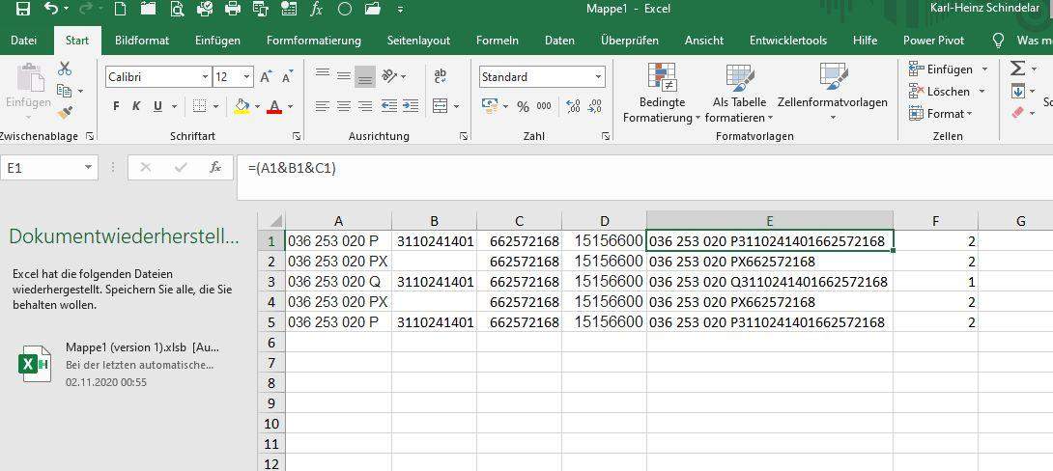Save the workbook using the floppy-disk icon
The image size is (1053, 471).
23,9
